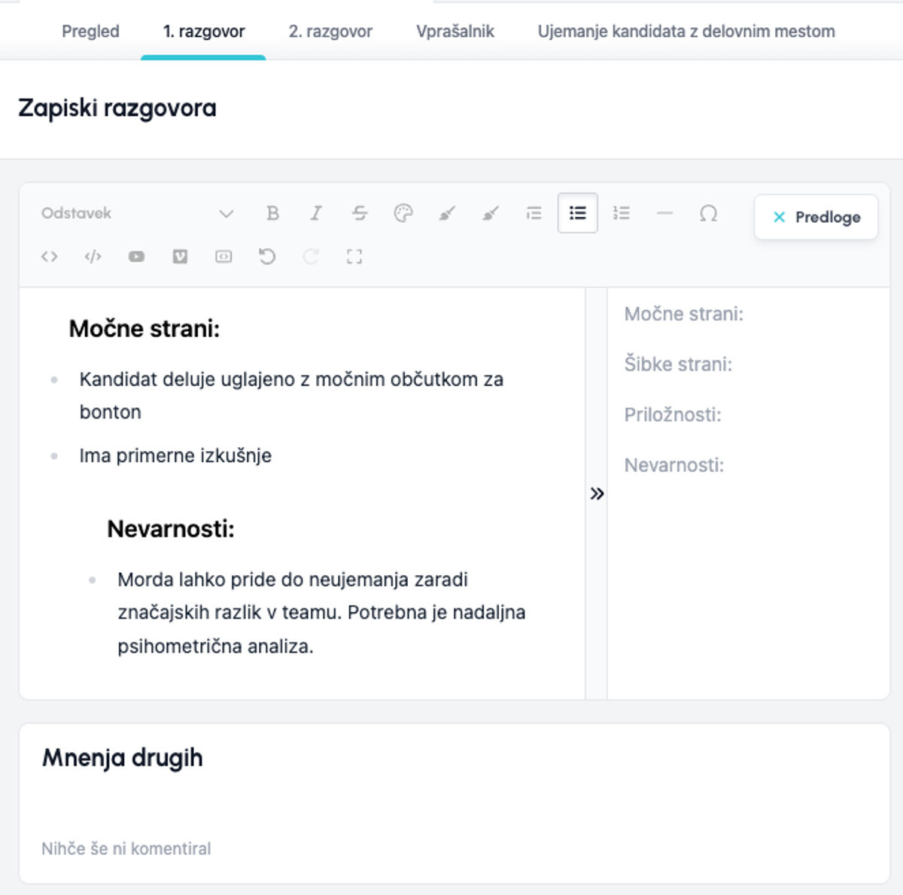
Task: Toggle the bulleted list button
Action: [578, 213]
